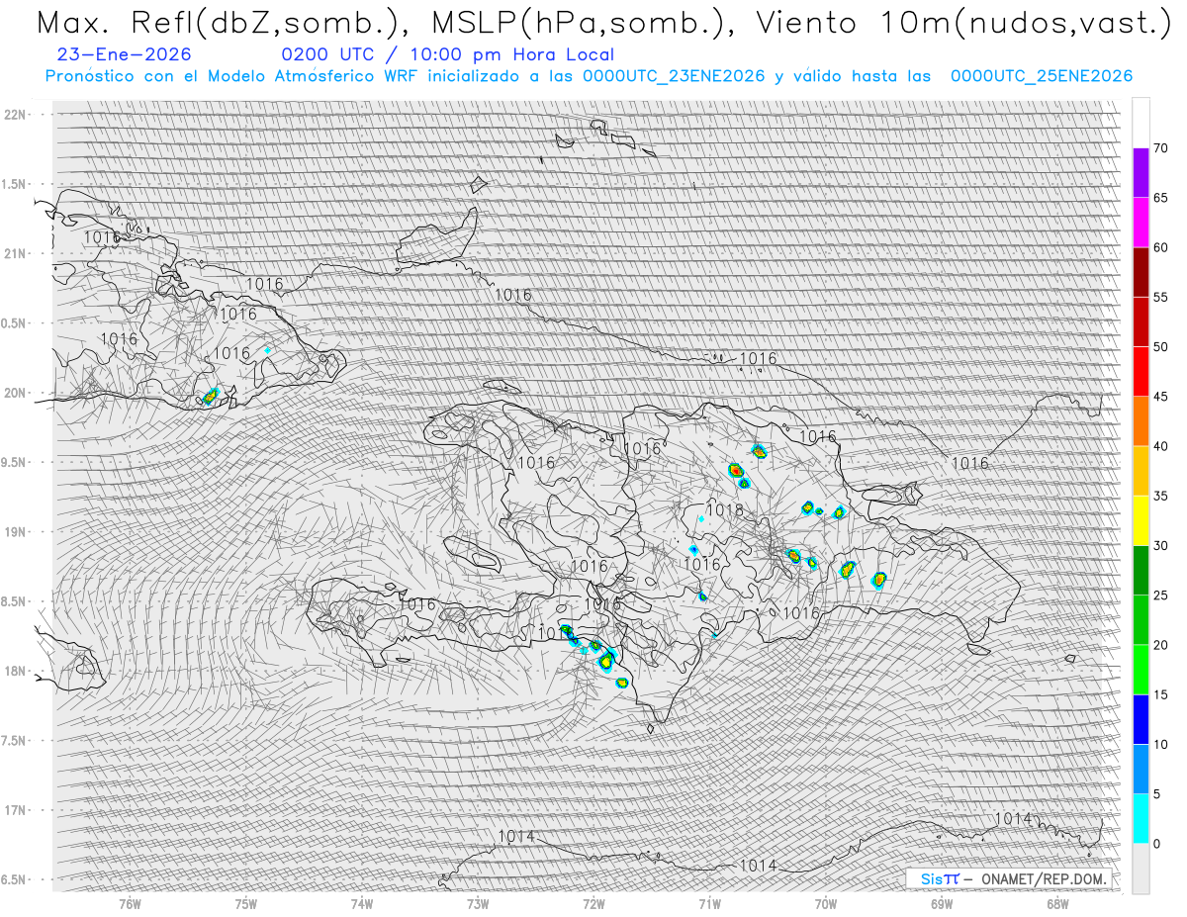
Task: Select the magenta 60-65 dBZ color band
Action: 1141,223
